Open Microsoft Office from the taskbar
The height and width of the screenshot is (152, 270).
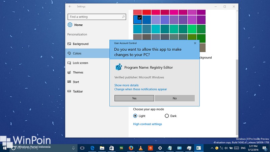[150, 148]
